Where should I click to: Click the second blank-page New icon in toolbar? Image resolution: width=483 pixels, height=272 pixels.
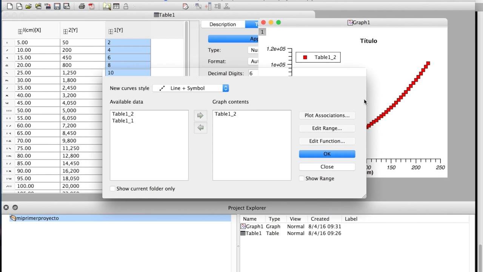click(19, 6)
